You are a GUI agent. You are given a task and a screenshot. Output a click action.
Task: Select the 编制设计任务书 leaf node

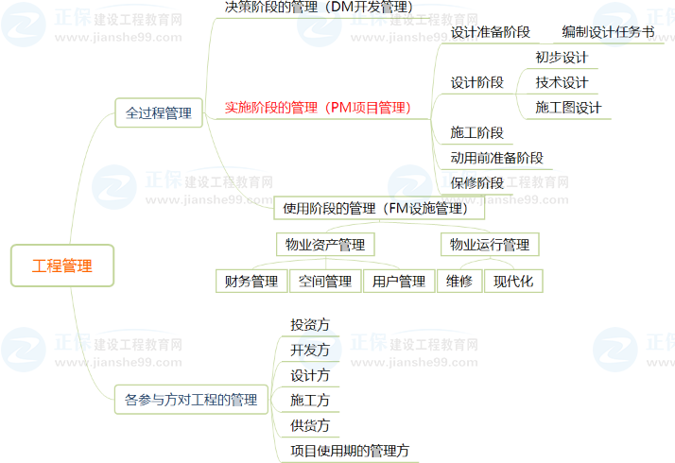click(x=607, y=31)
